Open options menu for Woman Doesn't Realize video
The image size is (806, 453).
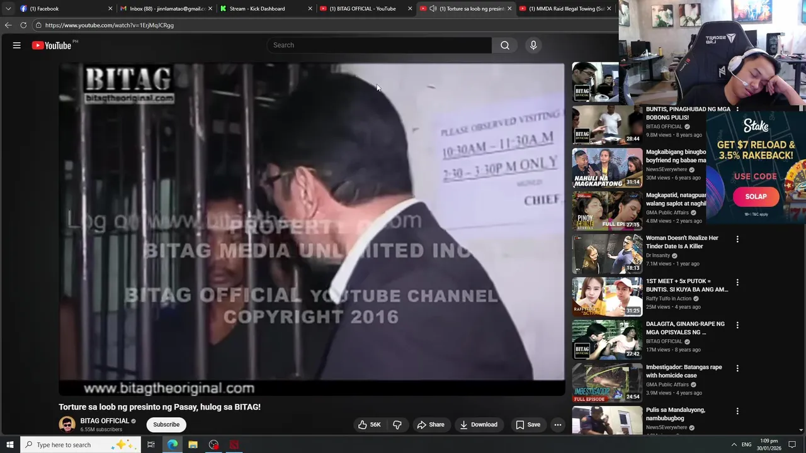[x=737, y=239]
